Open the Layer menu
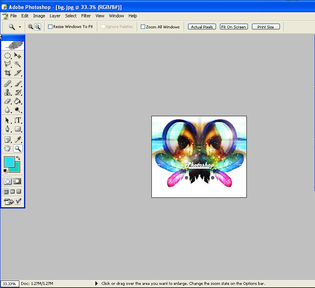This screenshot has height=288, width=315. click(x=55, y=16)
